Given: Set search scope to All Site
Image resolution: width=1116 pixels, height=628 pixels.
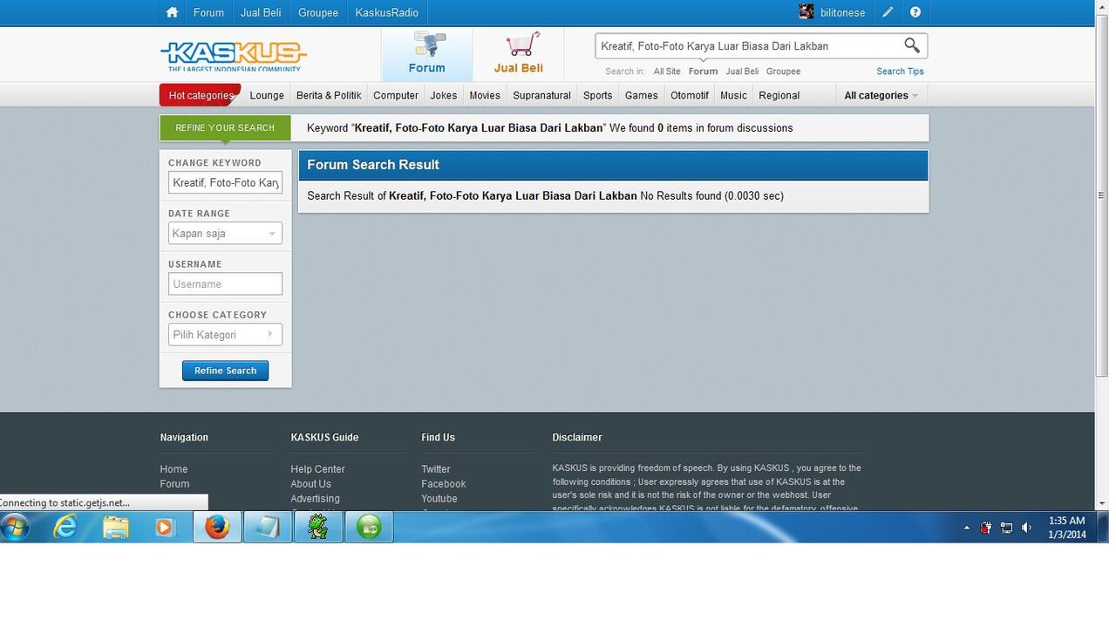Looking at the screenshot, I should tap(667, 72).
